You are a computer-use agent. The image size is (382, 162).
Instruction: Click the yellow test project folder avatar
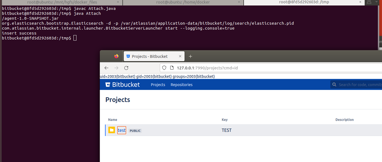point(112,130)
